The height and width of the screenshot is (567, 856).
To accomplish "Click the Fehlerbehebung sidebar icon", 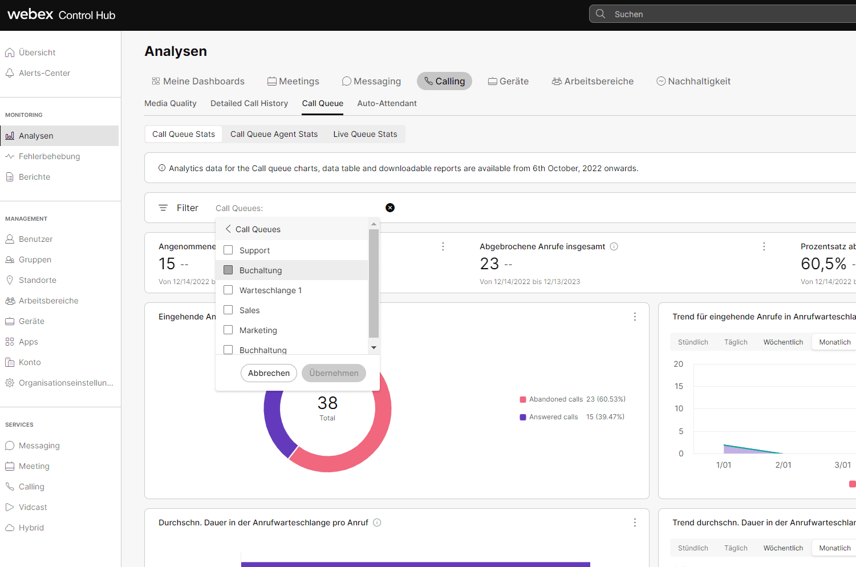I will (10, 156).
